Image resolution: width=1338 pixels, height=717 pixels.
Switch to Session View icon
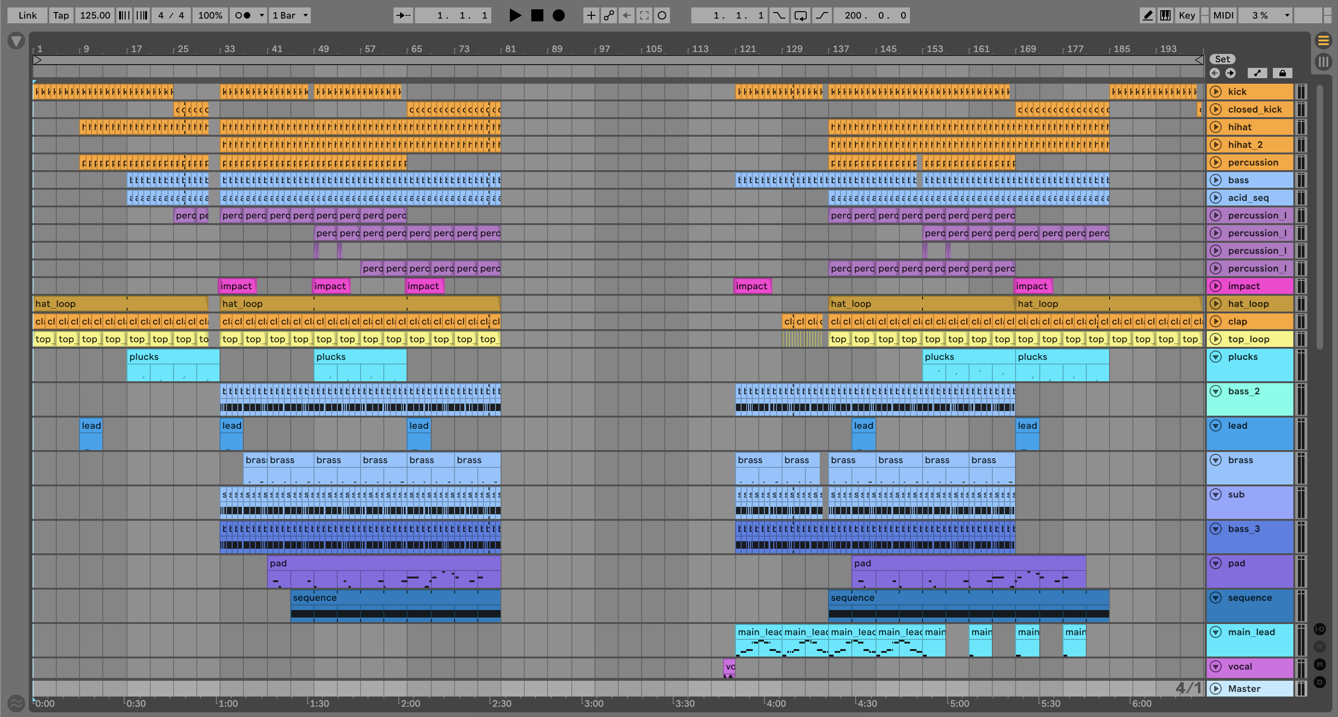click(1323, 61)
